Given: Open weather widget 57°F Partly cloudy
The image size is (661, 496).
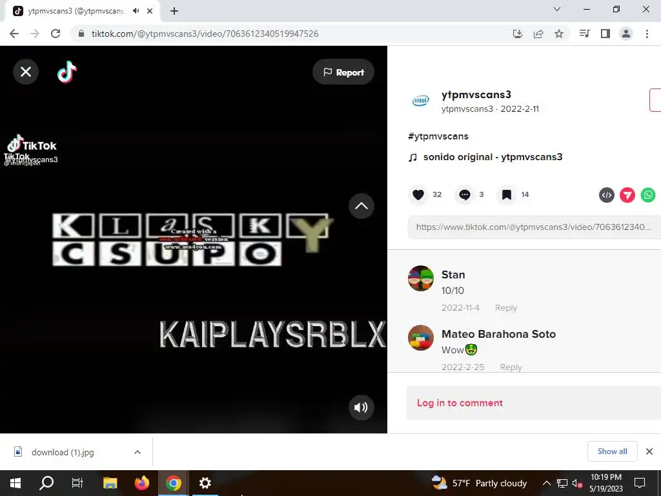Looking at the screenshot, I should pos(480,483).
